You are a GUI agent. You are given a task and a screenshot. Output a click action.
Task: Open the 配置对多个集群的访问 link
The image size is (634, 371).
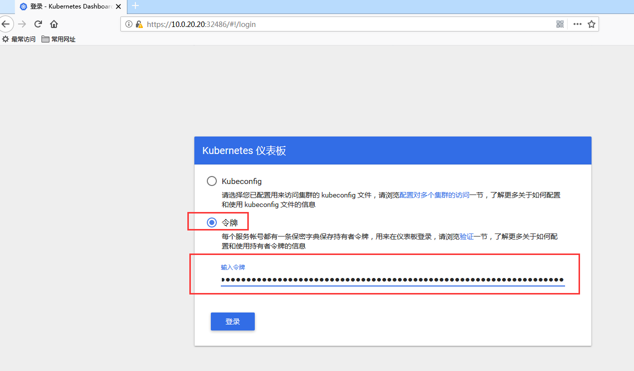tap(434, 195)
